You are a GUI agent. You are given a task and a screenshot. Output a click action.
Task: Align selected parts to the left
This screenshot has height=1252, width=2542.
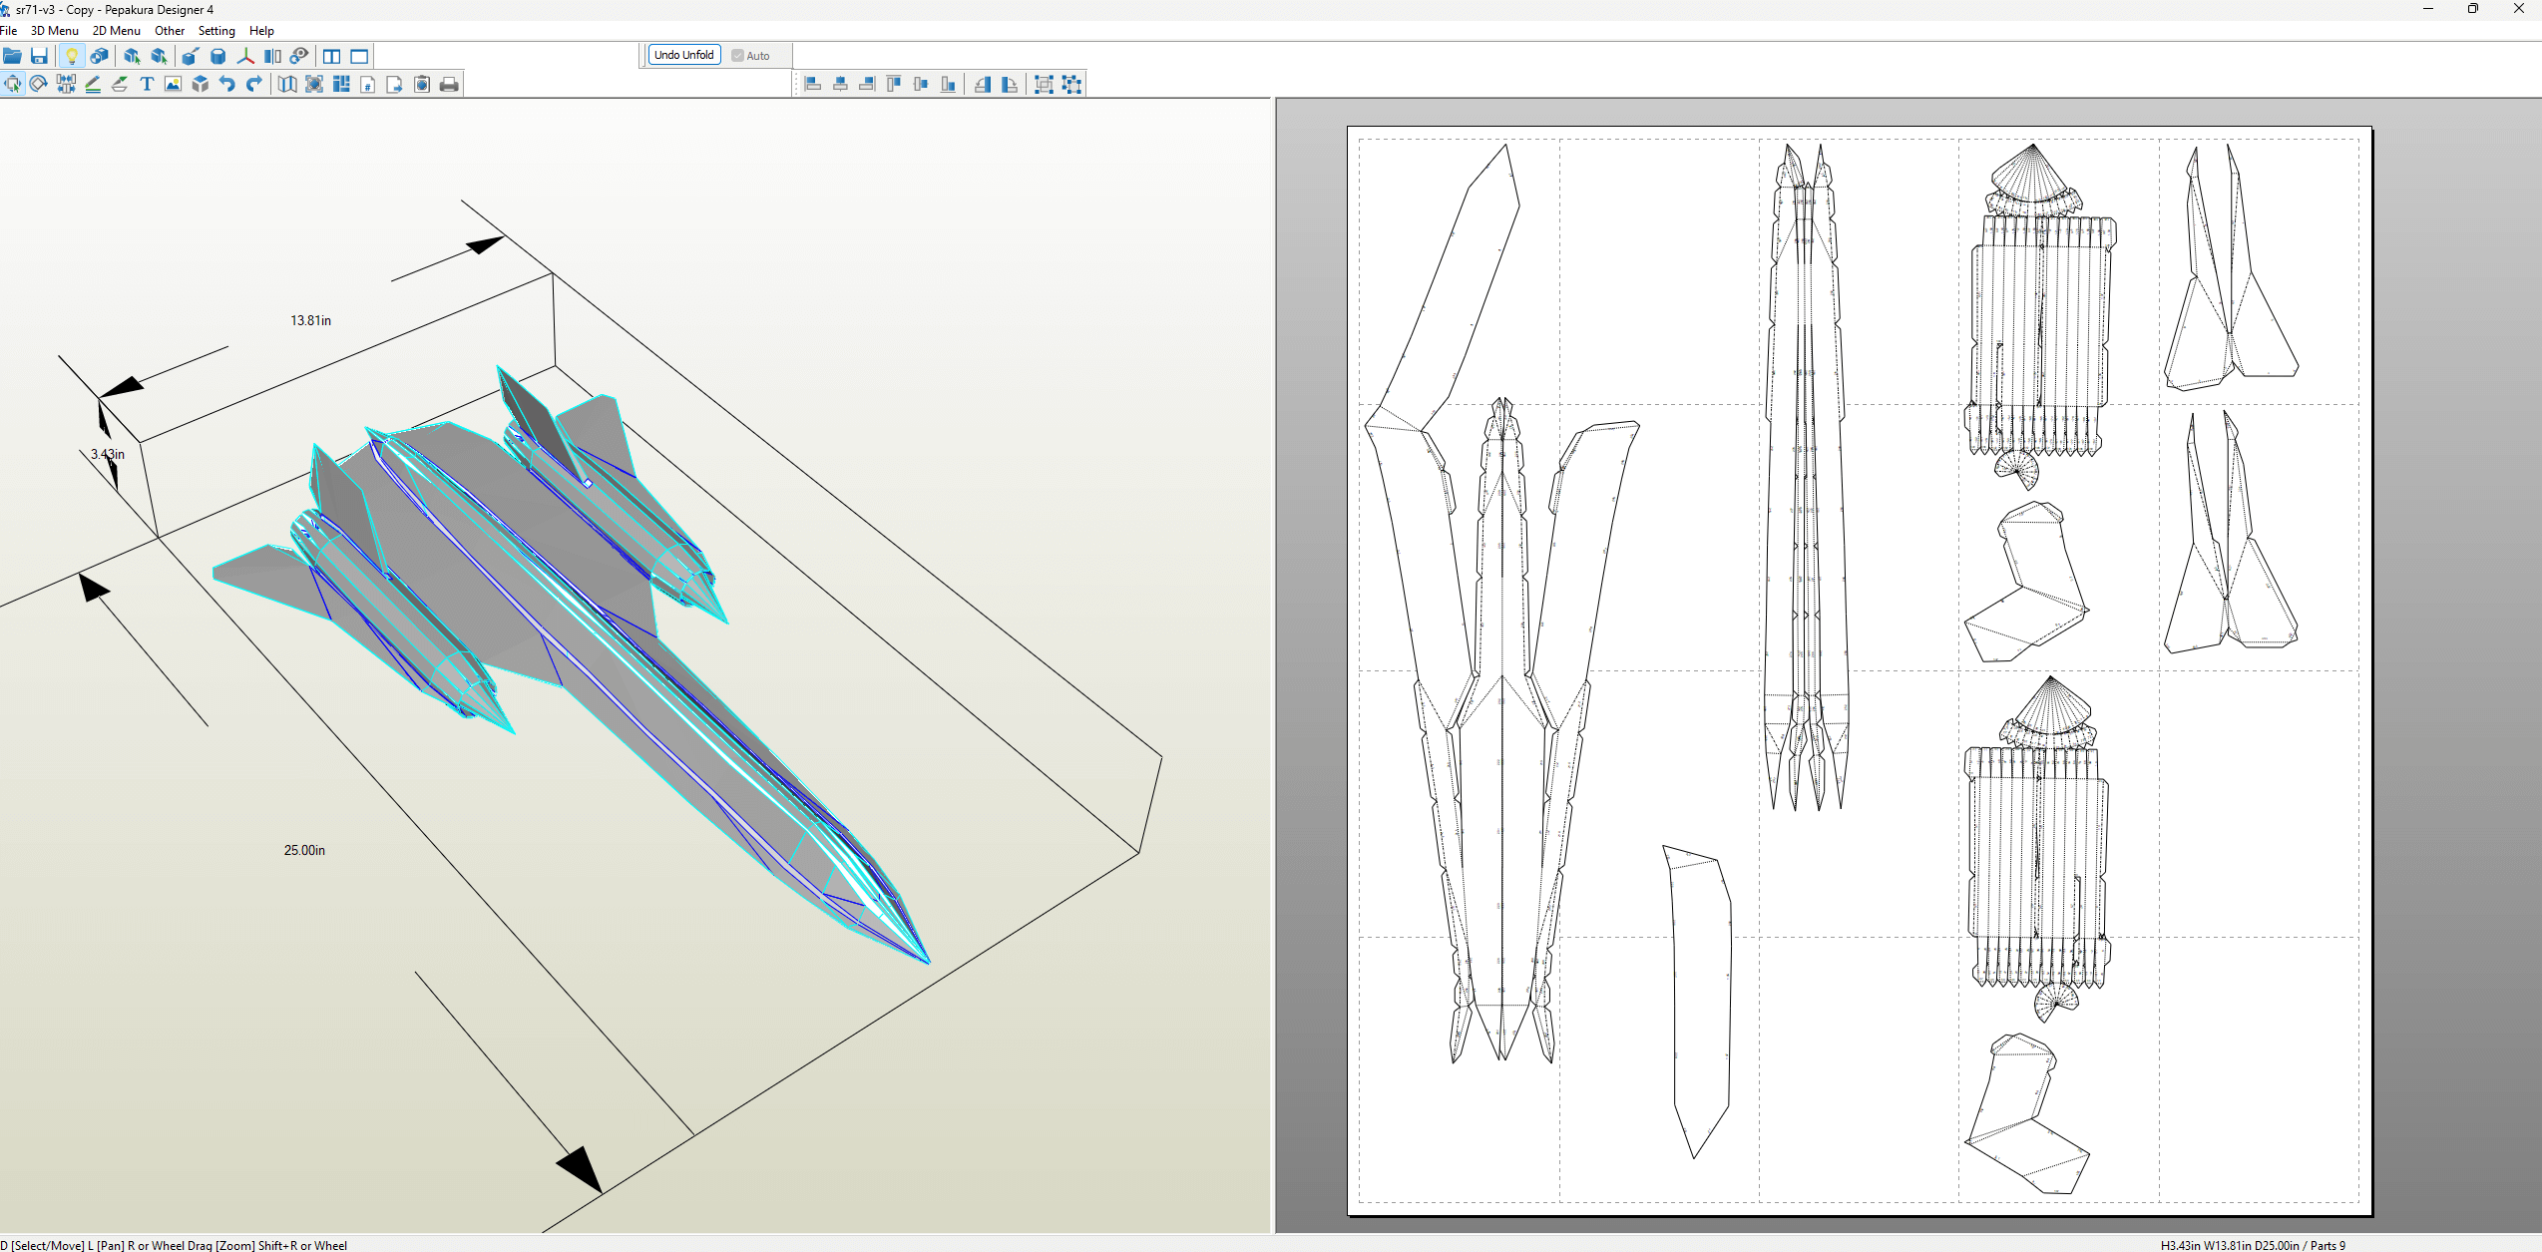(811, 84)
